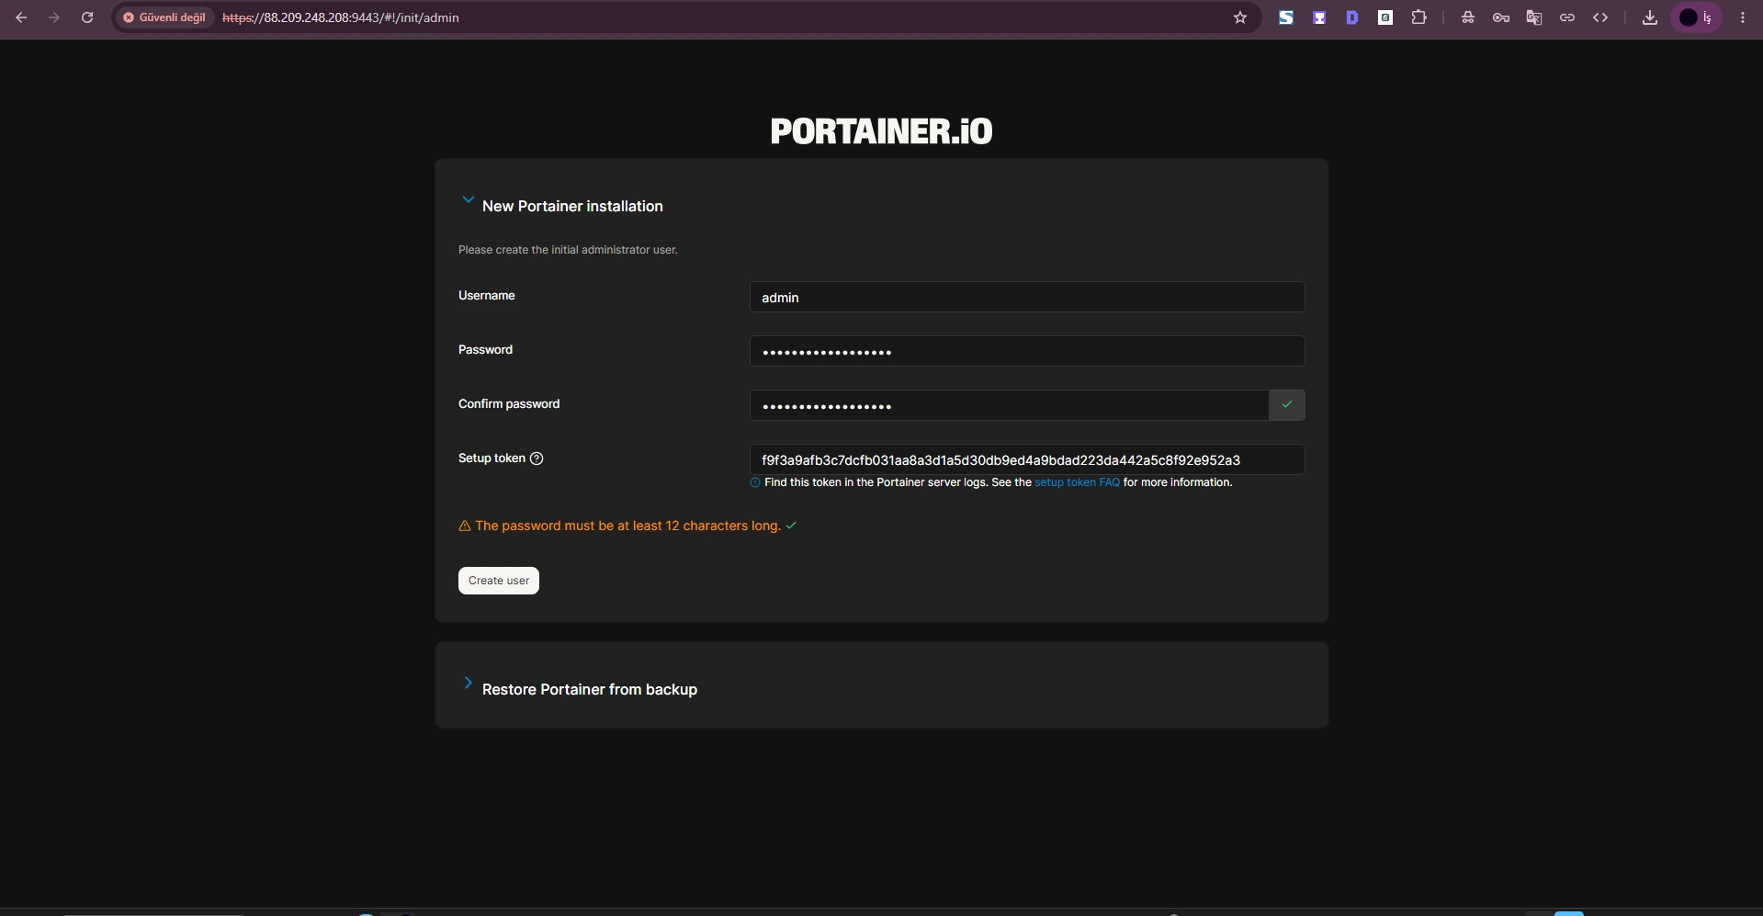Focus the browser address bar URL
This screenshot has height=916, width=1763.
pos(341,17)
